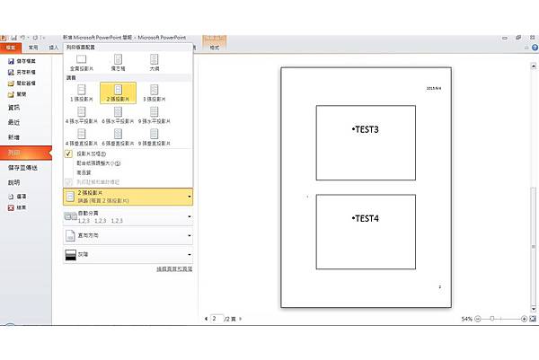
Task: Open the Help (說明) backstage section
Action: tap(14, 183)
